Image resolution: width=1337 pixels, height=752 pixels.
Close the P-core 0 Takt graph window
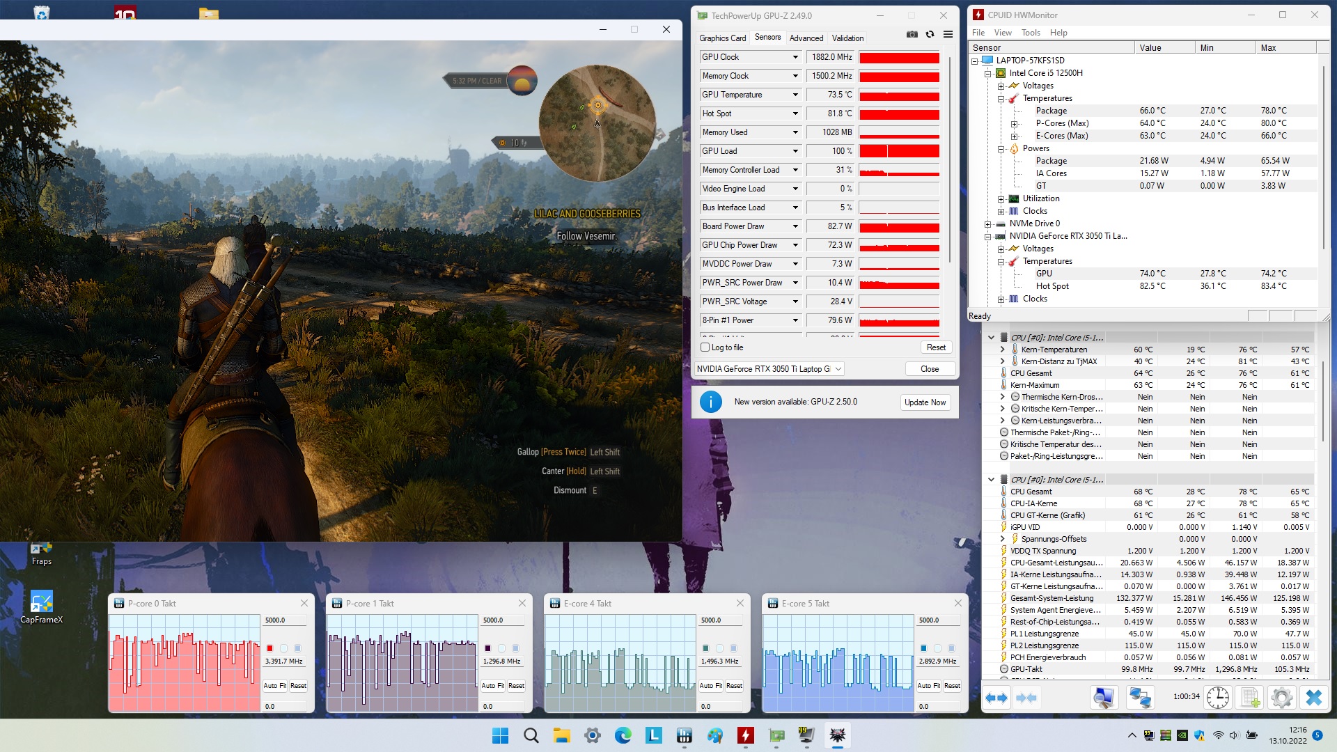pos(304,603)
